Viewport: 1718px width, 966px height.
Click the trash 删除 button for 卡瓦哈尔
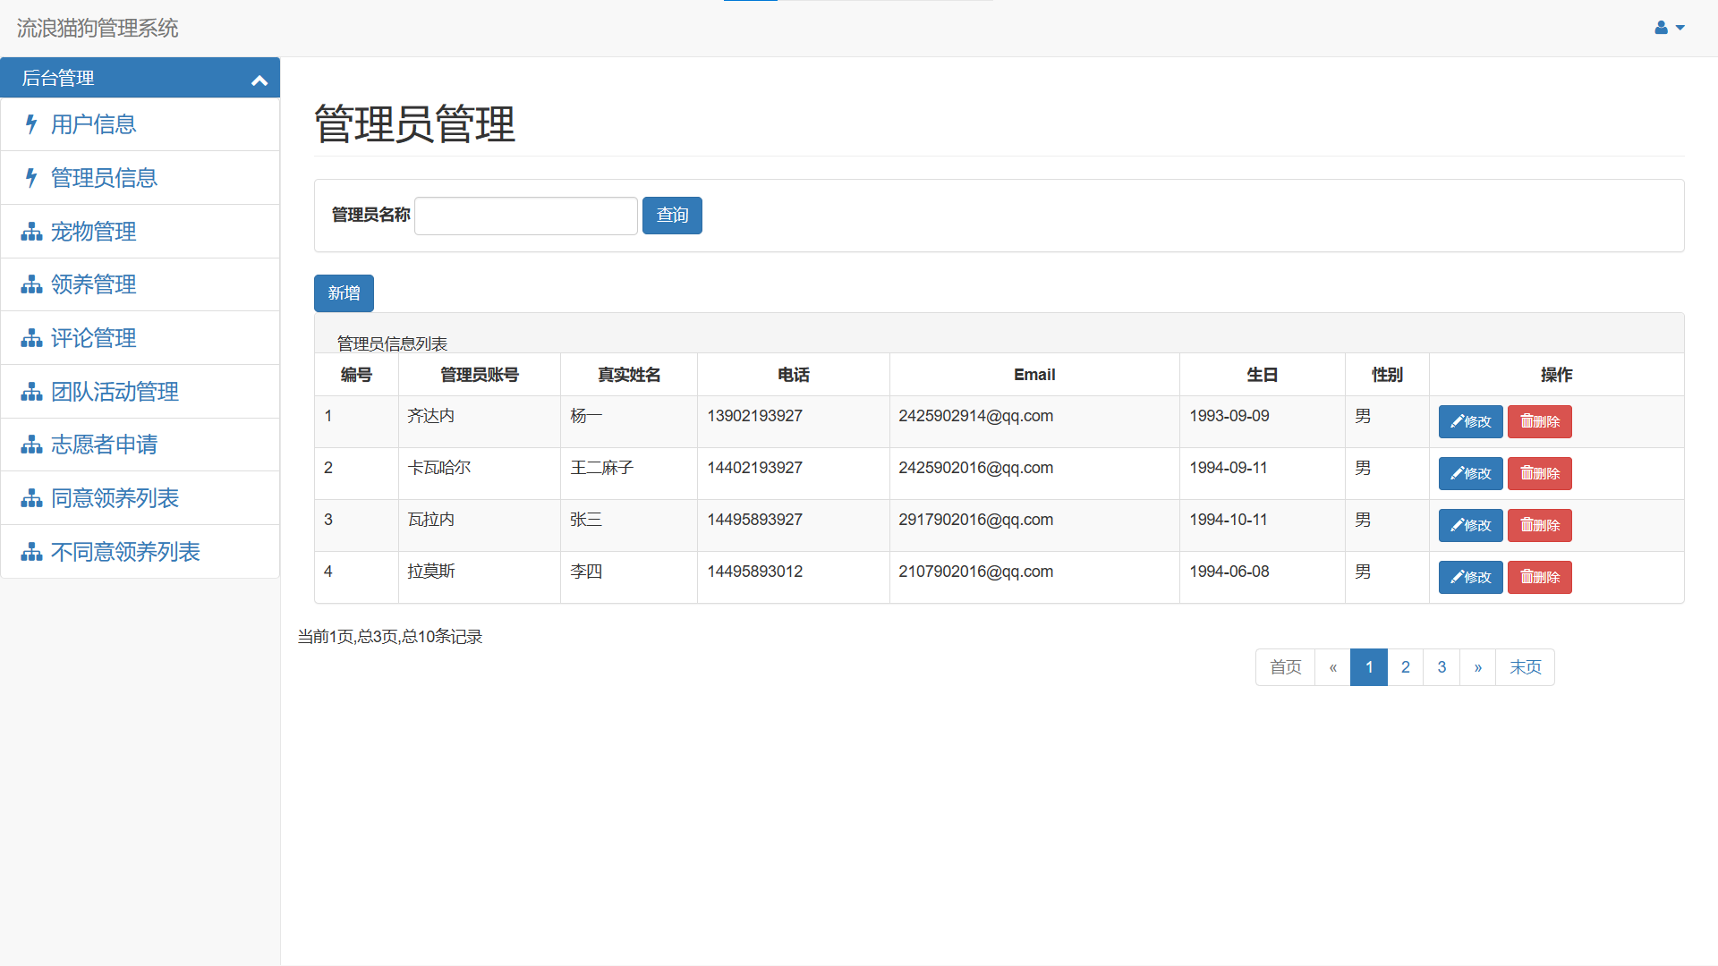point(1539,473)
